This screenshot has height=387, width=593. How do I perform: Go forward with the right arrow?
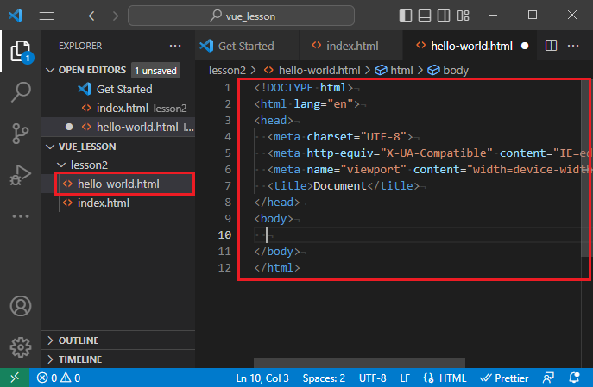coord(113,16)
